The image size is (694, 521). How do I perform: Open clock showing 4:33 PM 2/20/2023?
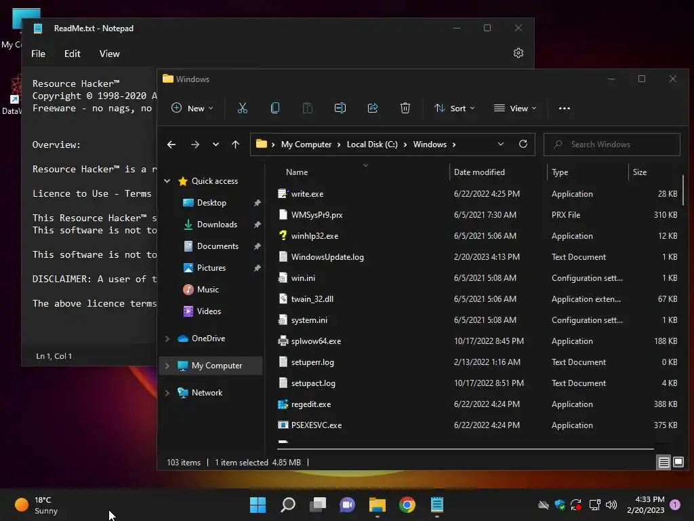(x=646, y=505)
